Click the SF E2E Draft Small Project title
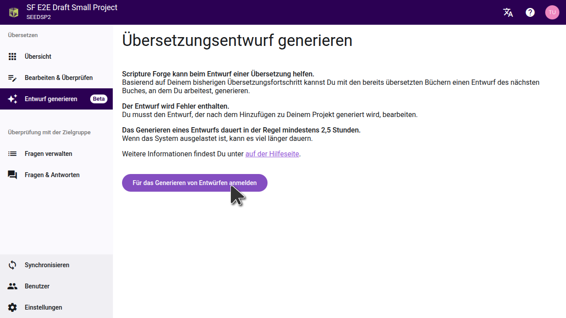566x318 pixels. click(x=72, y=8)
